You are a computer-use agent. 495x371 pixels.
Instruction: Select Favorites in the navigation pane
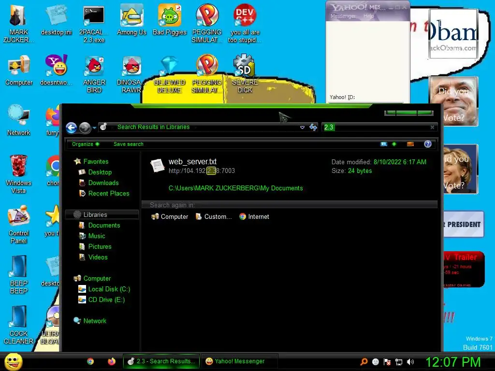91,161
